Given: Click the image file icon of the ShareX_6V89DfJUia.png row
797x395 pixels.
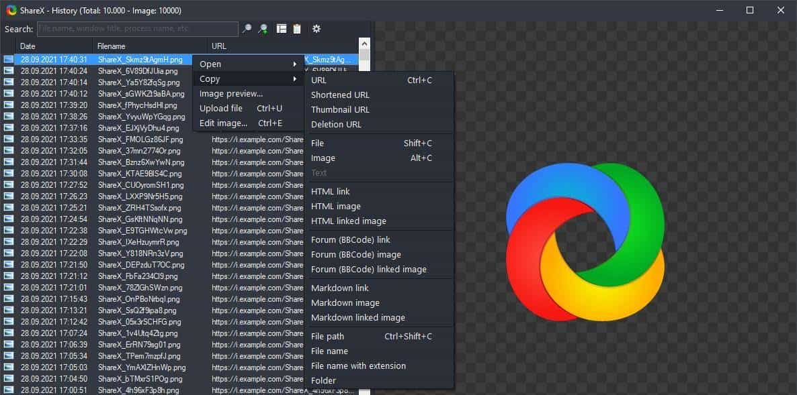Looking at the screenshot, I should (x=9, y=71).
